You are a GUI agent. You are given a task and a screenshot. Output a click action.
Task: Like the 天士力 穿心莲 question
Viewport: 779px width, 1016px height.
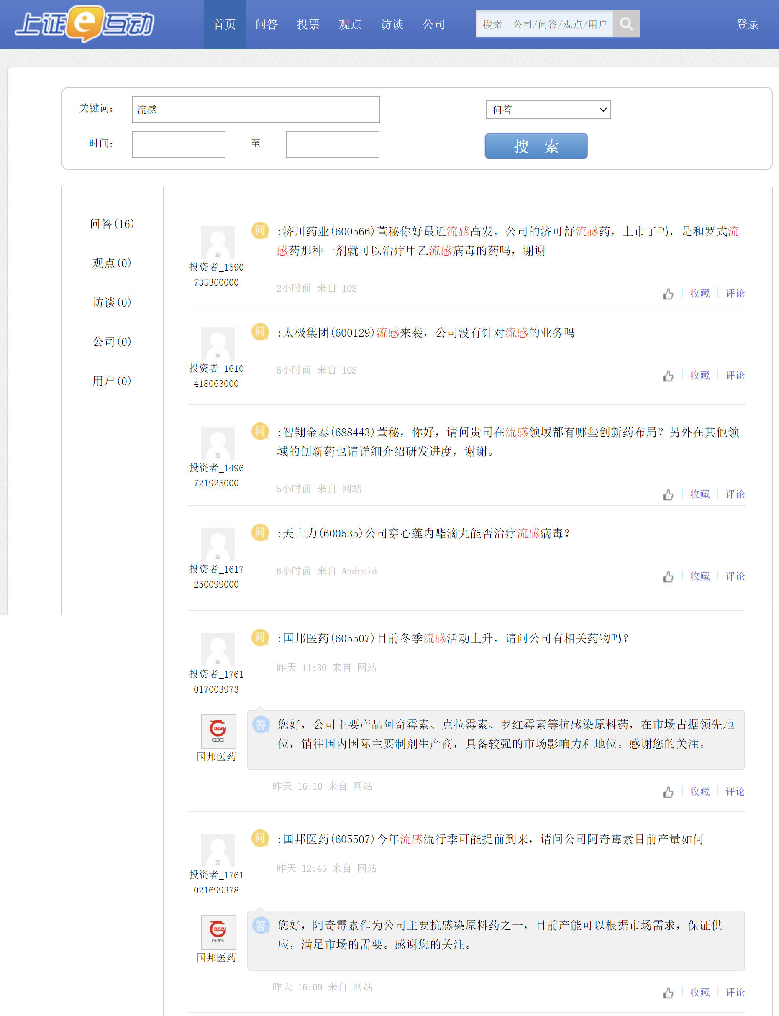[668, 576]
